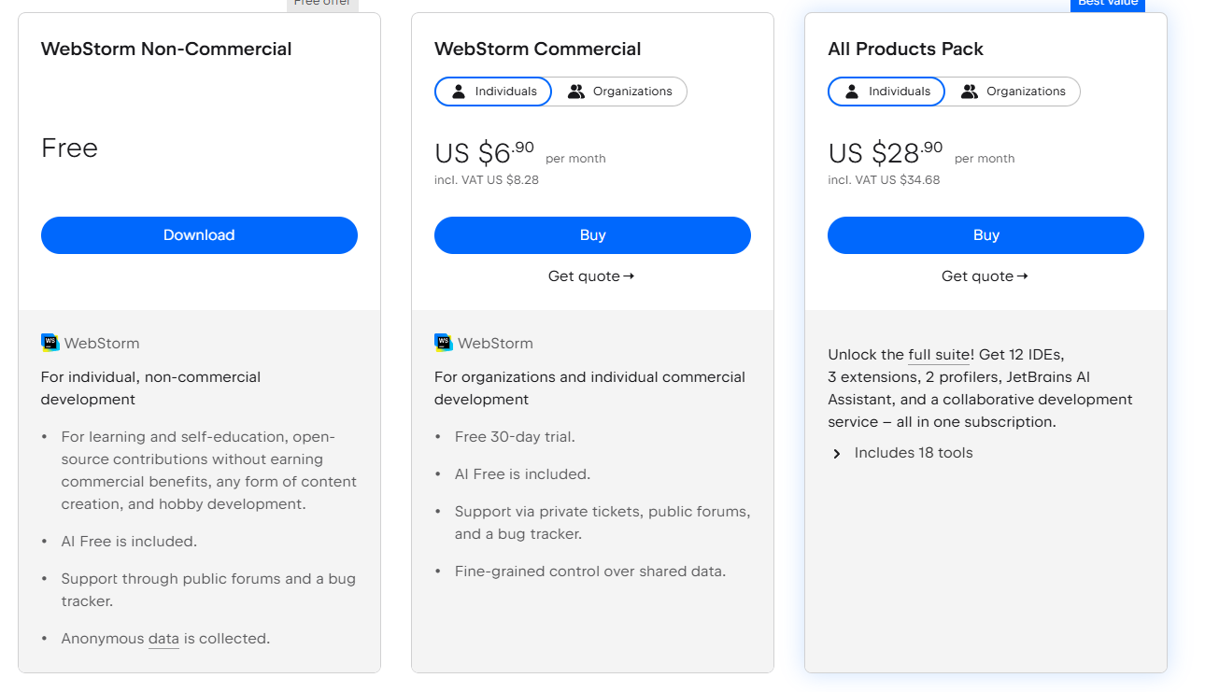Open the underlined data link about anonymous collection
This screenshot has height=692, width=1205.
(x=163, y=639)
